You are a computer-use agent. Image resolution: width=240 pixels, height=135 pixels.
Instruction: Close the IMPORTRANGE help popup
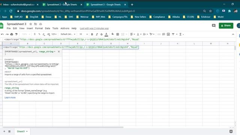tap(59, 52)
